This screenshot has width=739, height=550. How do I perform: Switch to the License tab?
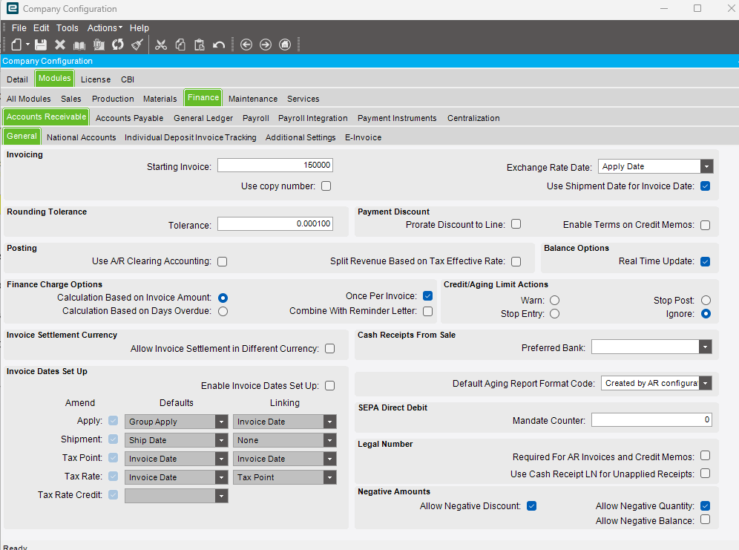(96, 79)
